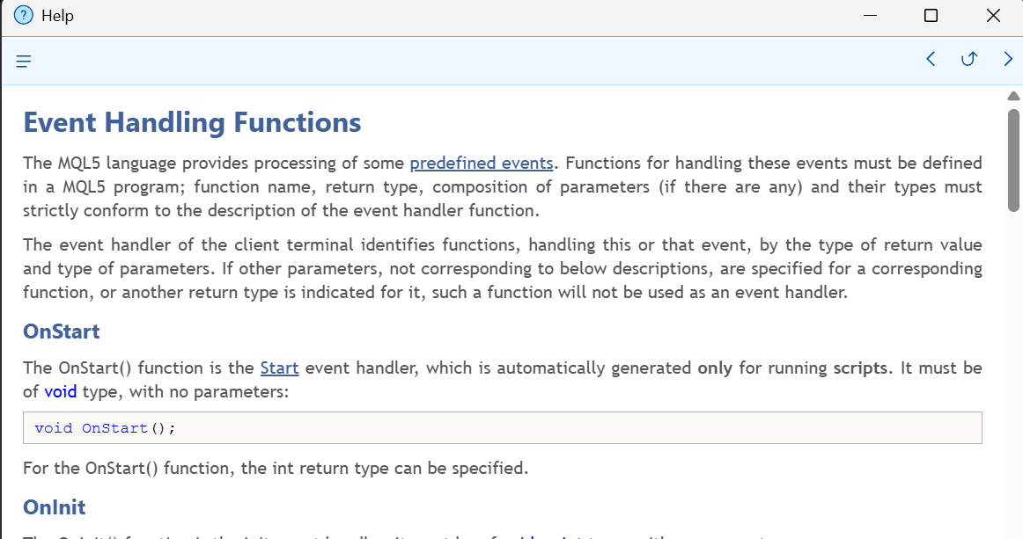Follow the "Start" event link
1023x539 pixels.
(x=279, y=368)
